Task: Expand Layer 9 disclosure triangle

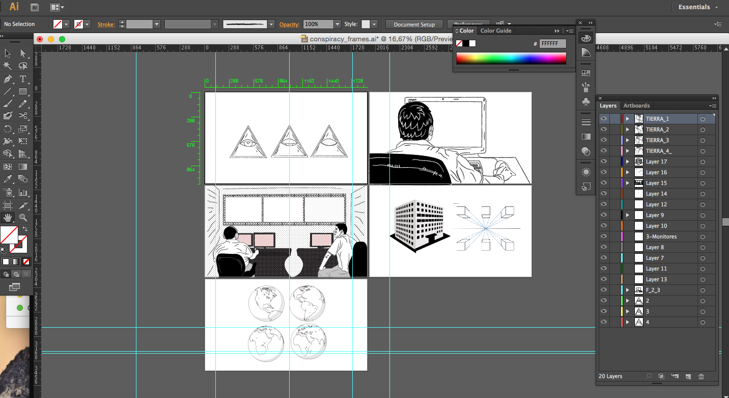Action: click(628, 215)
